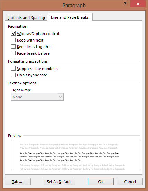This screenshot has width=148, height=191.
Task: Click Set As Default button
Action: coord(59,182)
